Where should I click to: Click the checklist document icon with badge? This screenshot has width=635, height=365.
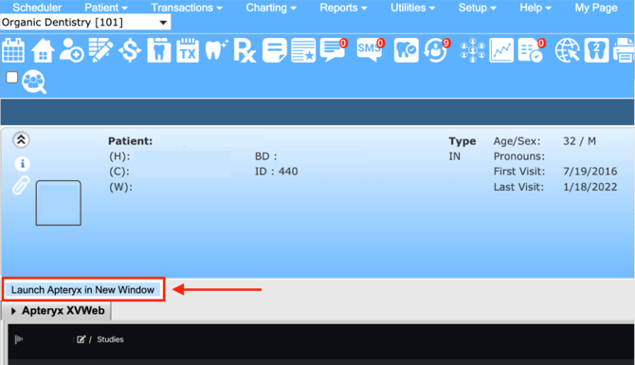532,50
